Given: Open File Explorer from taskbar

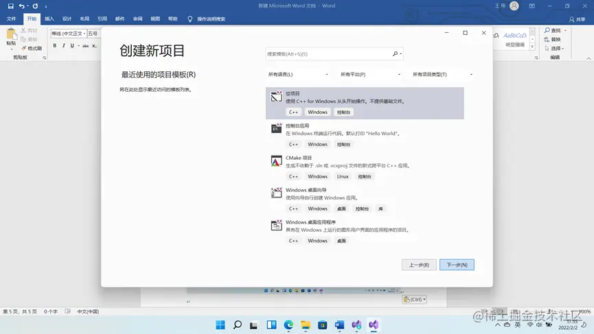Looking at the screenshot, I should coord(306,325).
